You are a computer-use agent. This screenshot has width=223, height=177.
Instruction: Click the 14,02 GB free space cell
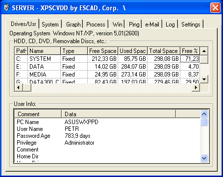click(103, 67)
